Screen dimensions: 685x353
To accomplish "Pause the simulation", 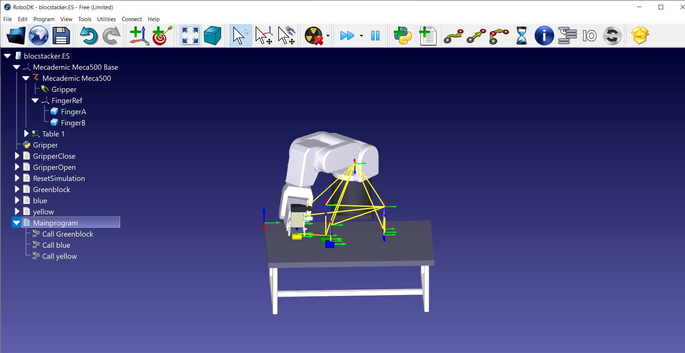I will tap(375, 36).
